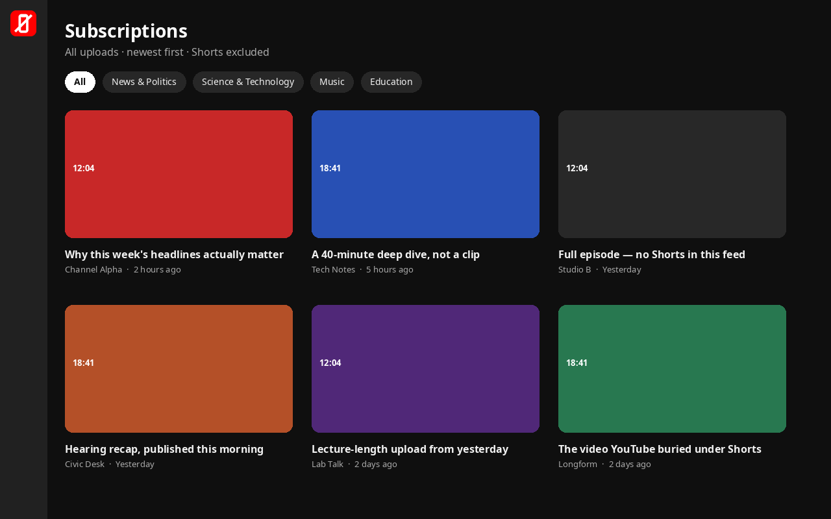831x519 pixels.
Task: Click the red no-Shorts app logo icon
Action: 23,23
